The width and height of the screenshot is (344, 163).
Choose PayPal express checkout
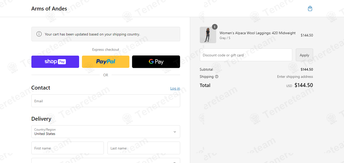[x=106, y=62]
